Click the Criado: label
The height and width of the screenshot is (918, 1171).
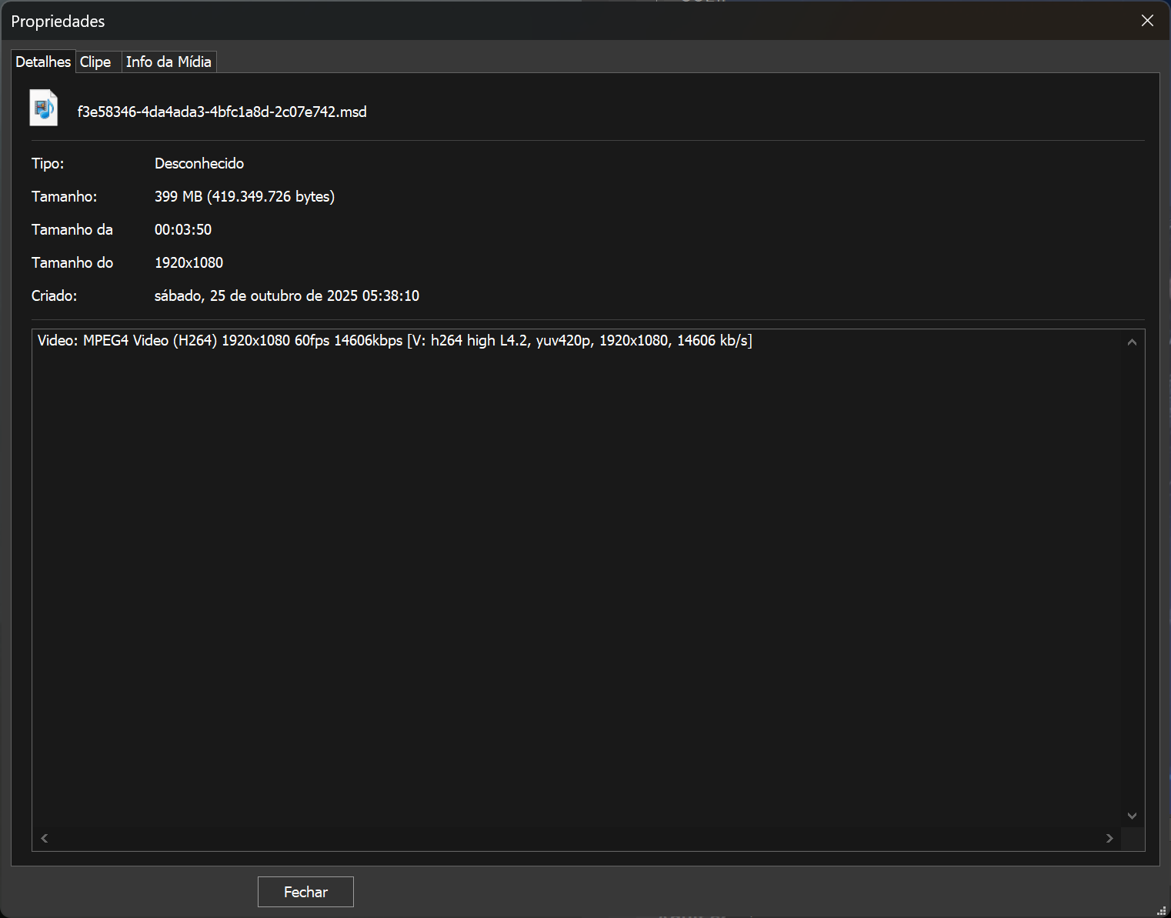click(54, 295)
